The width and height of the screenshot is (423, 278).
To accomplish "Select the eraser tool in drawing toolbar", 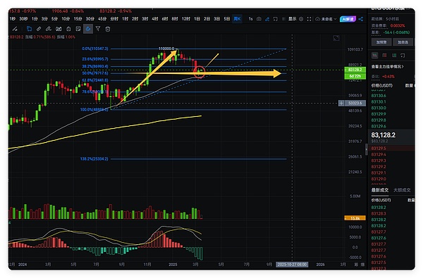I will [39, 29].
